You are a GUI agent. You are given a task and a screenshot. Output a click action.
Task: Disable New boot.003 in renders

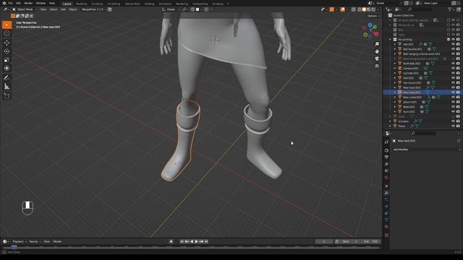pyautogui.click(x=458, y=92)
